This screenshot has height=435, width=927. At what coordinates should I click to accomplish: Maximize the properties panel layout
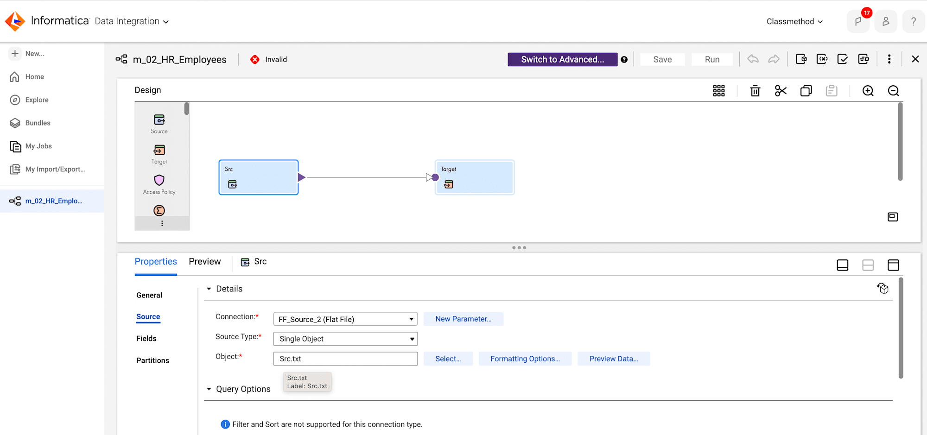point(893,265)
